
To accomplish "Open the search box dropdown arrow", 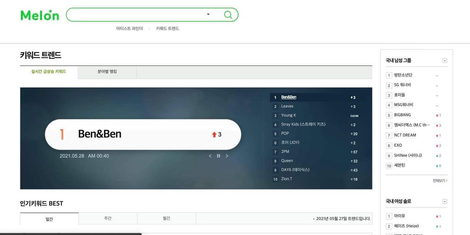I will click(208, 14).
